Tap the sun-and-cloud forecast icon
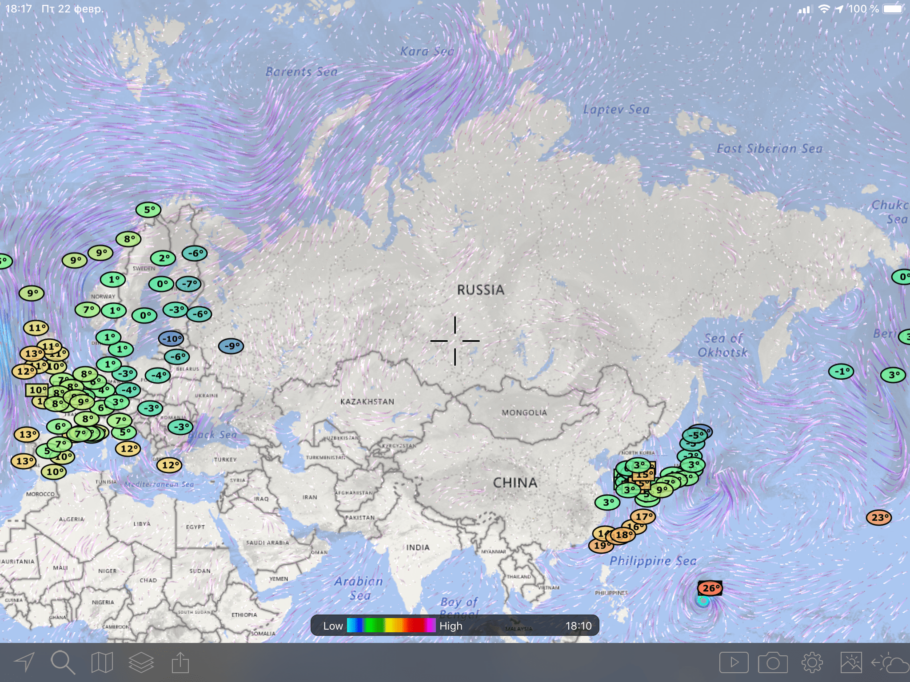The image size is (910, 682). click(x=890, y=663)
